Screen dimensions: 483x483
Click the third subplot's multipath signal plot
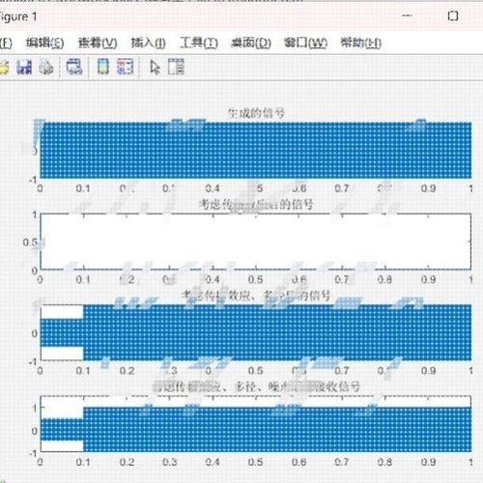[x=256, y=332]
